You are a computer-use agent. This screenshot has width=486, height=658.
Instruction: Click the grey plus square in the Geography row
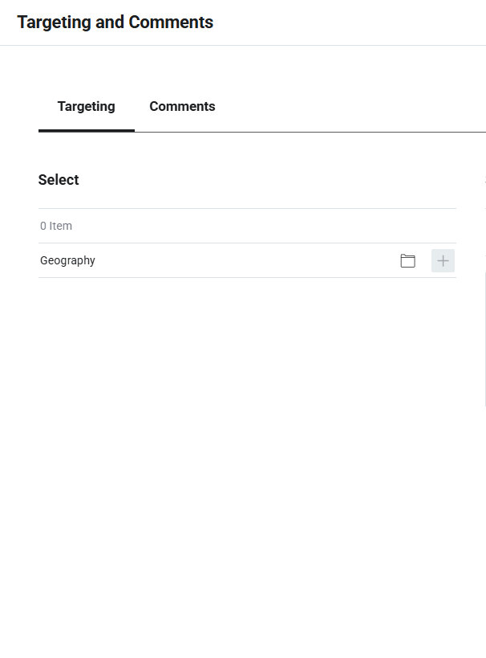pos(443,261)
